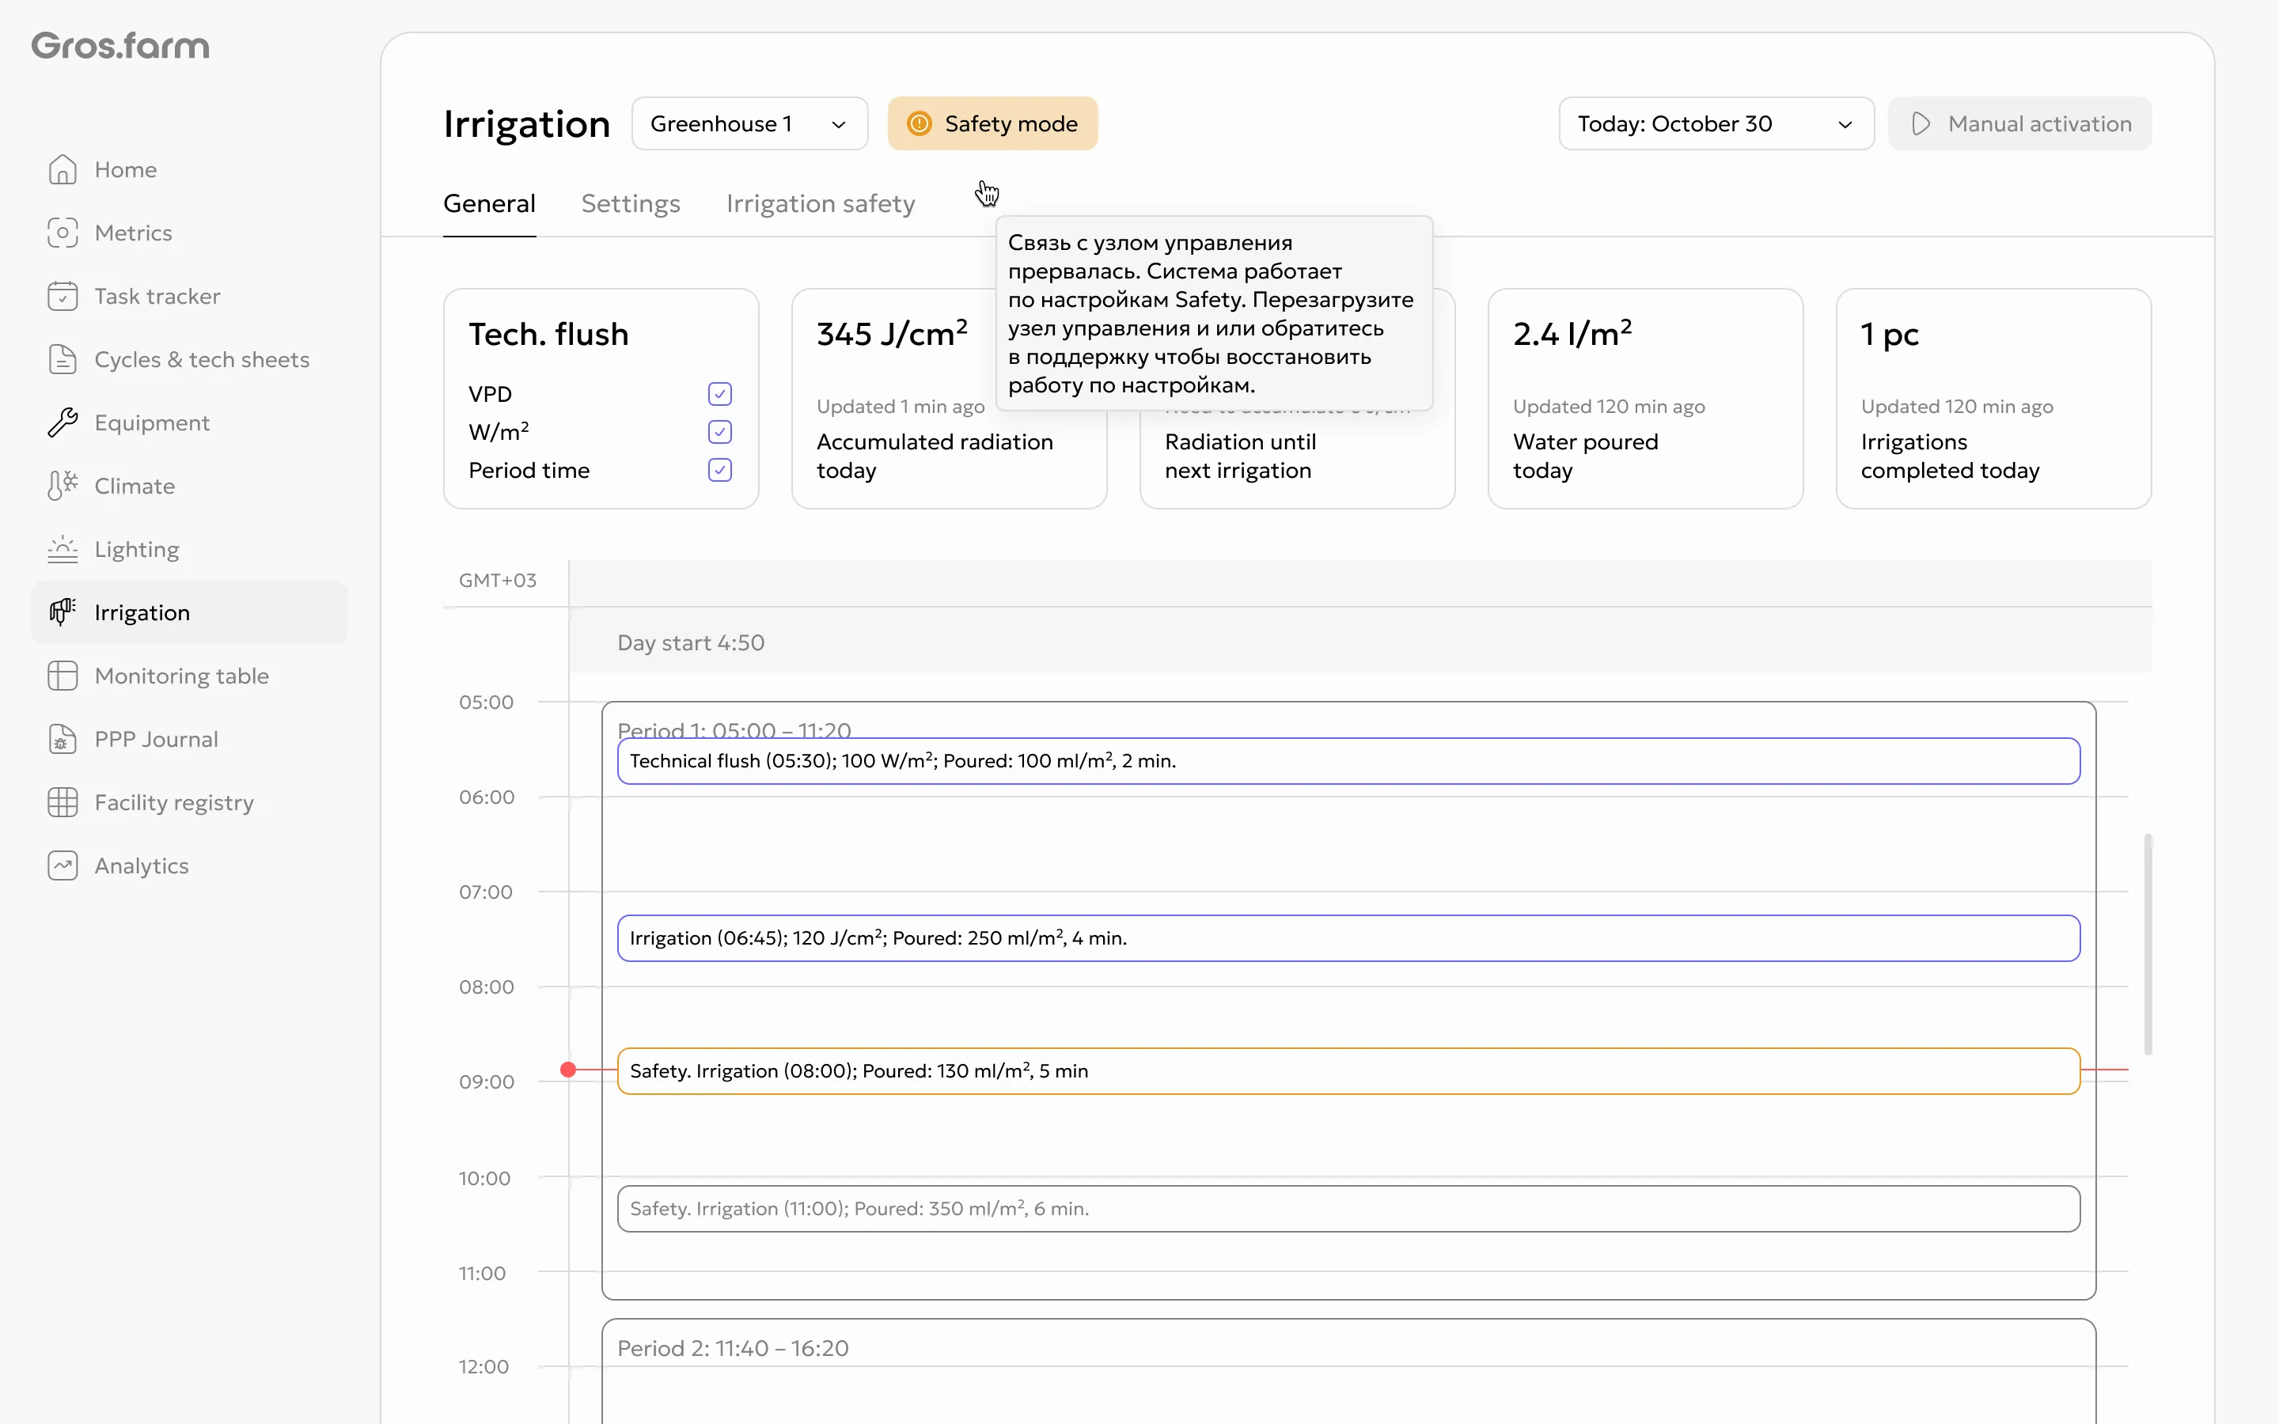
Task: Click the Updated 1 min ago text
Action: click(x=901, y=406)
